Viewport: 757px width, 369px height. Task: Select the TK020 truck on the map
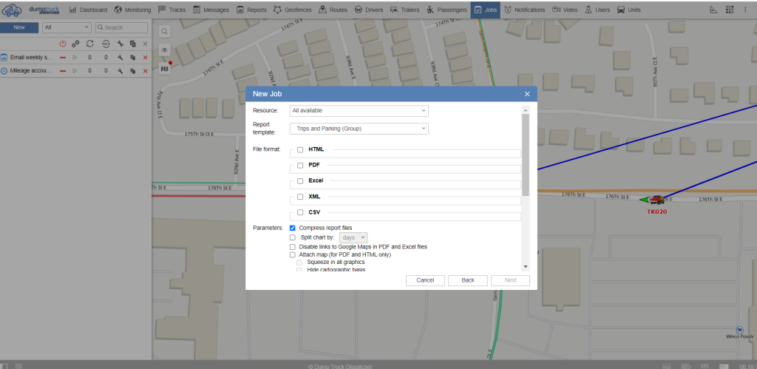(x=656, y=199)
